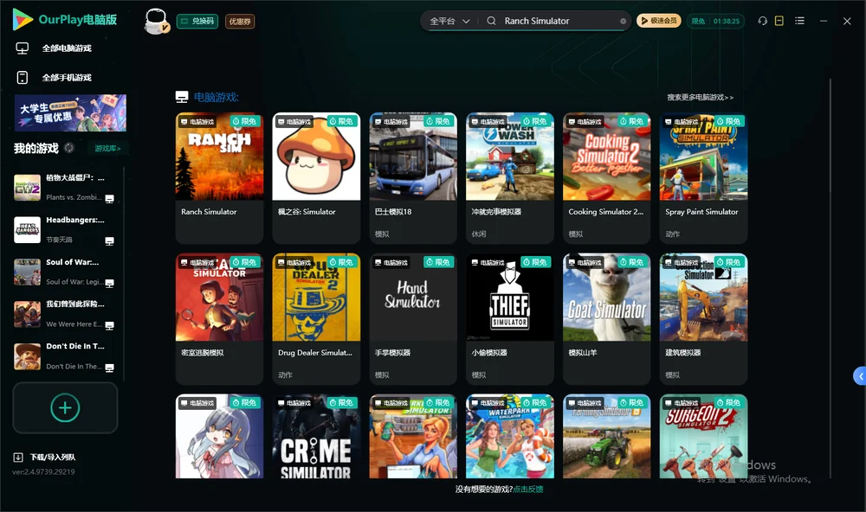Open 搜索更多电脑游戏>> link
Image resolution: width=866 pixels, height=512 pixels.
(700, 97)
